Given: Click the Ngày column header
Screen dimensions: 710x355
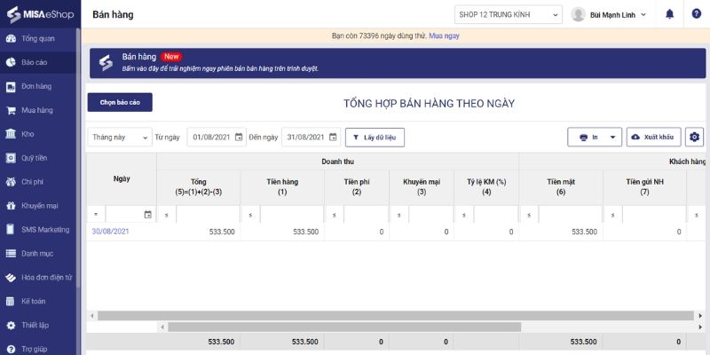Looking at the screenshot, I should (x=122, y=179).
